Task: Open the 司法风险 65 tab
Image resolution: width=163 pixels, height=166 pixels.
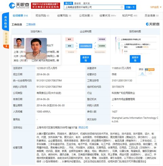Action: tap(42, 16)
